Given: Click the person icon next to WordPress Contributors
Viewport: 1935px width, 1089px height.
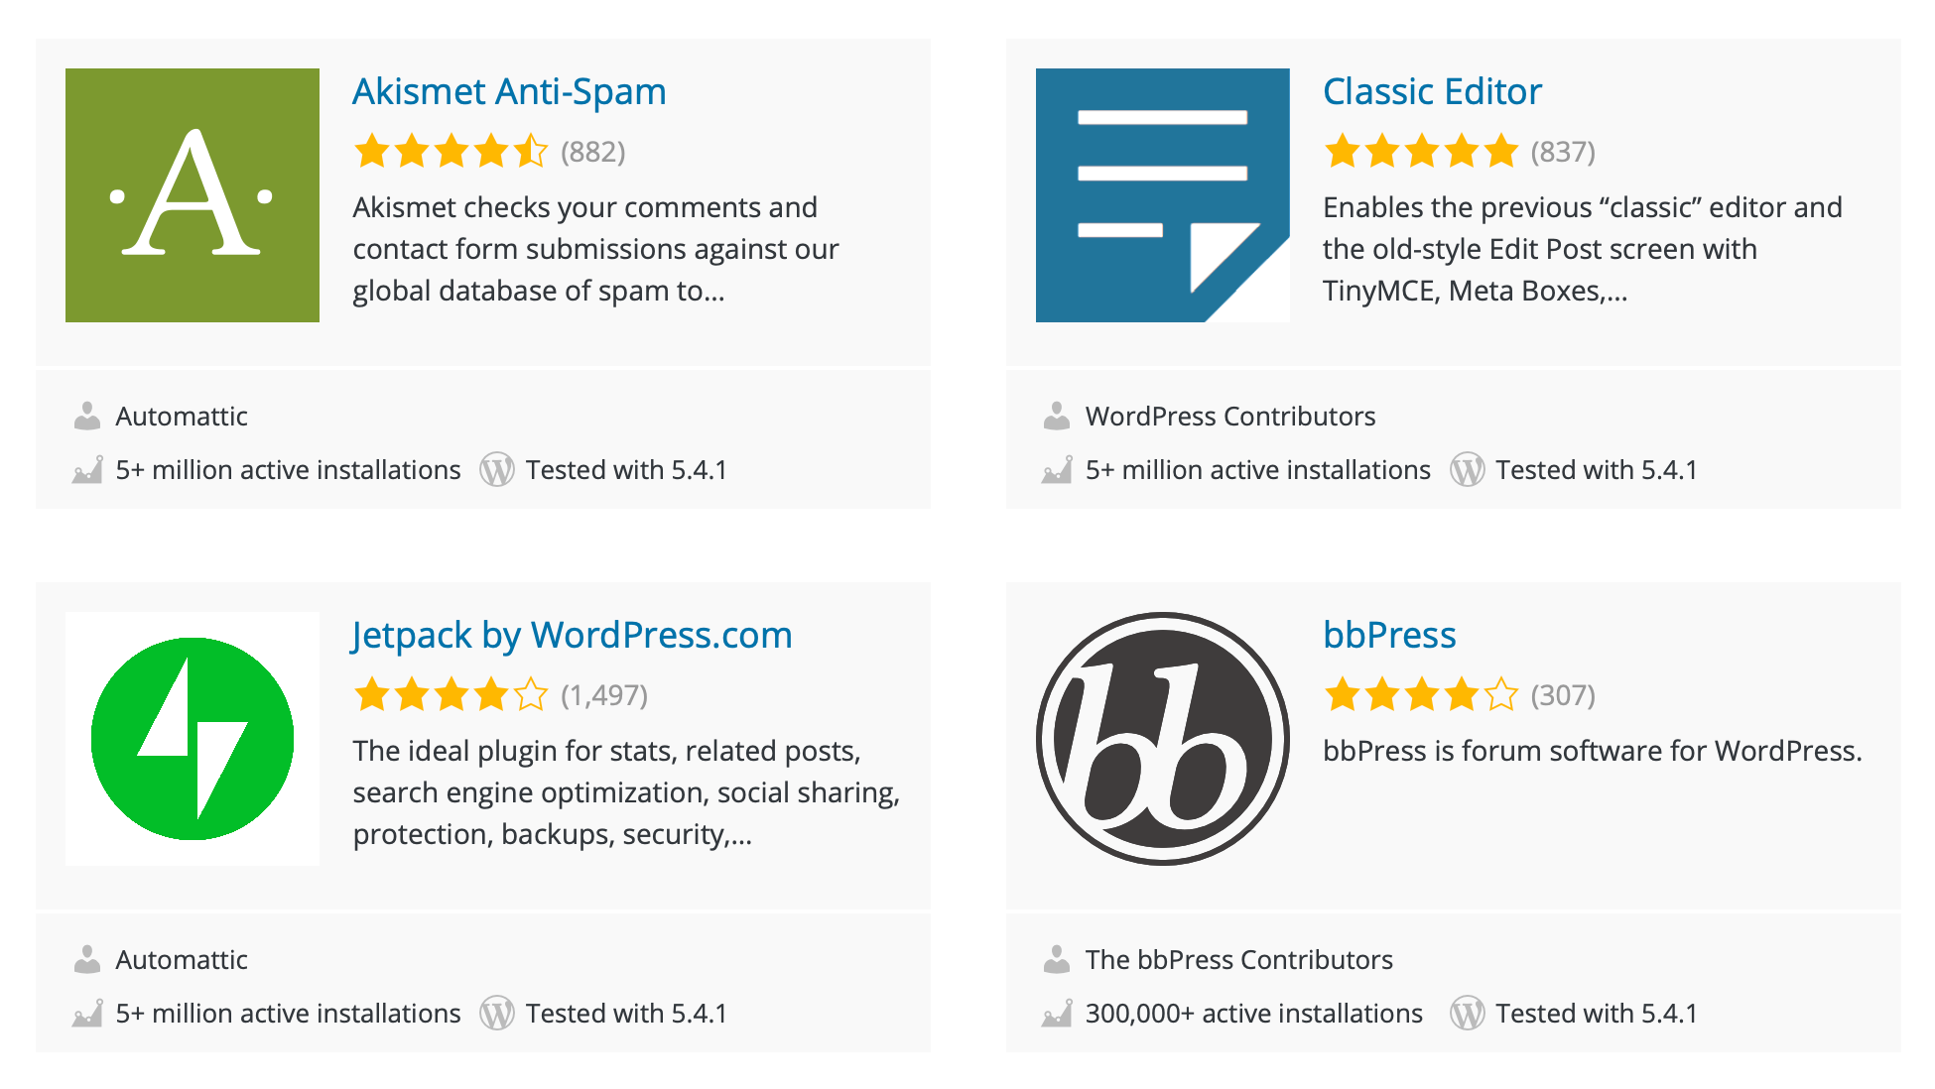Looking at the screenshot, I should [x=1058, y=415].
